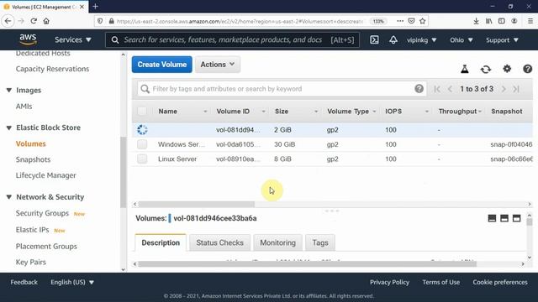The height and width of the screenshot is (302, 538).
Task: Set details pane to smallest layout
Action: (492, 218)
